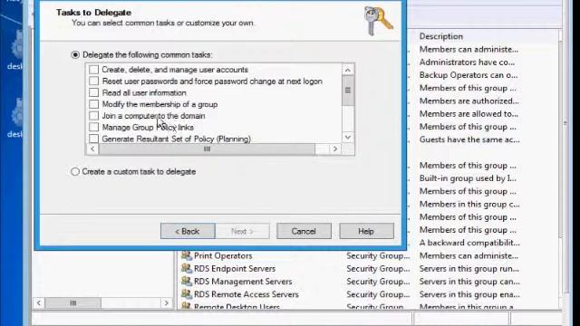Image resolution: width=580 pixels, height=326 pixels.
Task: Enable Read all user information checkbox
Action: (94, 92)
